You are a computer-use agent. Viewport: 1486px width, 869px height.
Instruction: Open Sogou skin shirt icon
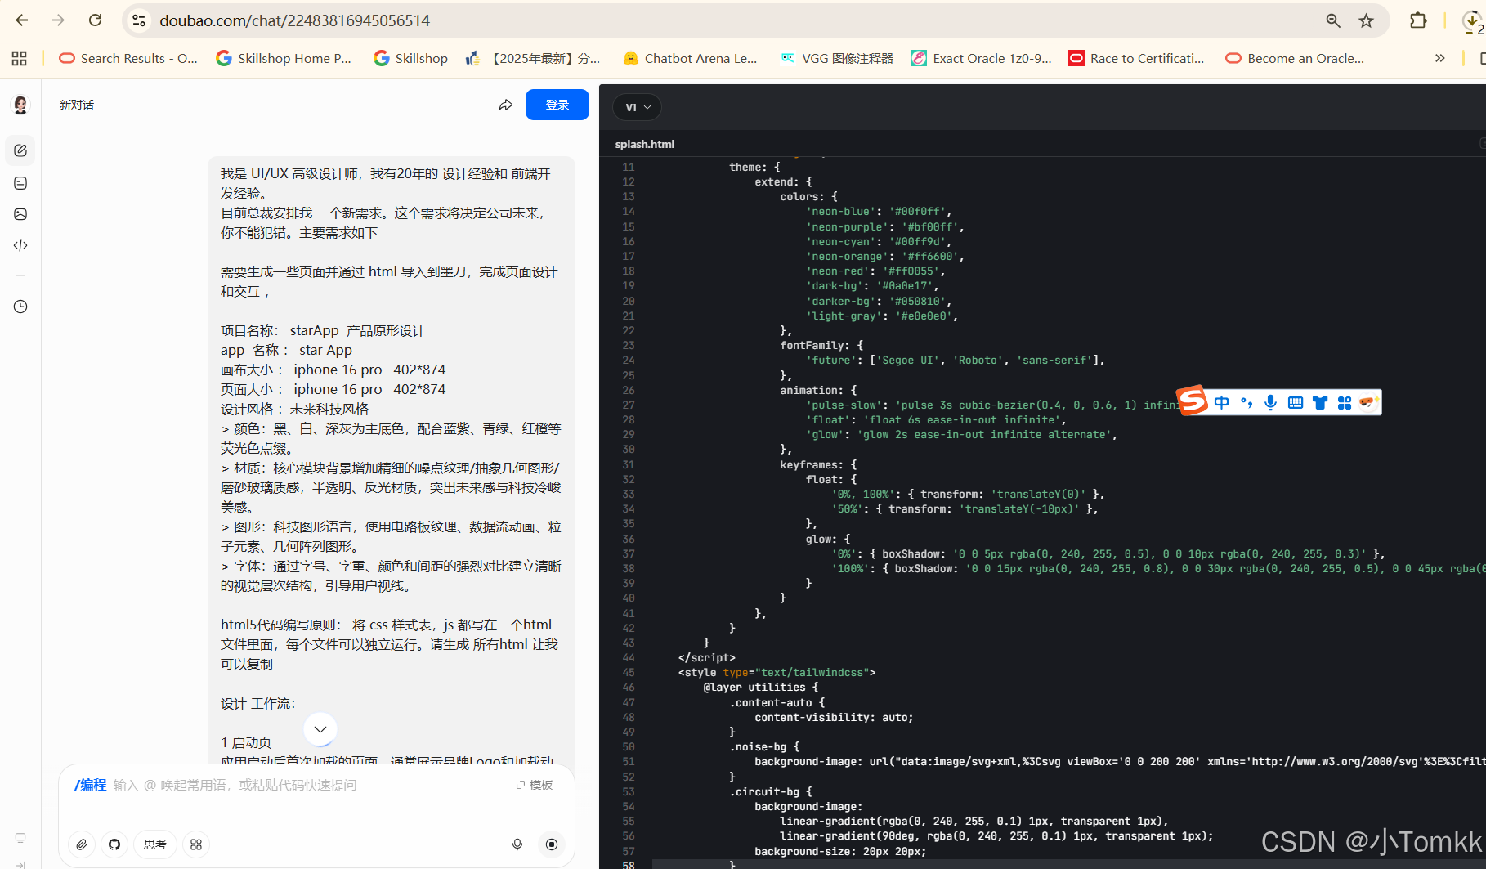(1320, 402)
